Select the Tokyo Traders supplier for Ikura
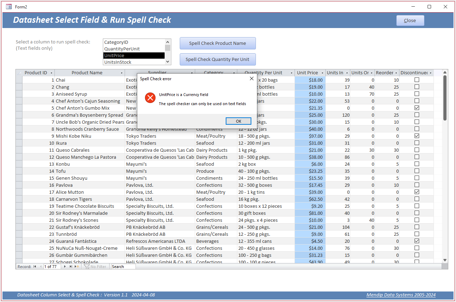Image resolution: width=456 pixels, height=302 pixels. (160, 143)
